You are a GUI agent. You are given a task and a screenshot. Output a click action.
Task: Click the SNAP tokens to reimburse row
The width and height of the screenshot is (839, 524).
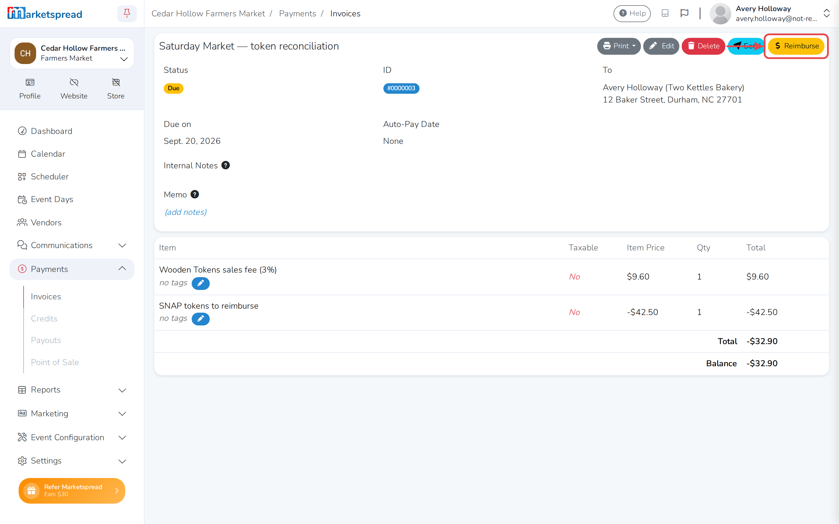point(492,313)
